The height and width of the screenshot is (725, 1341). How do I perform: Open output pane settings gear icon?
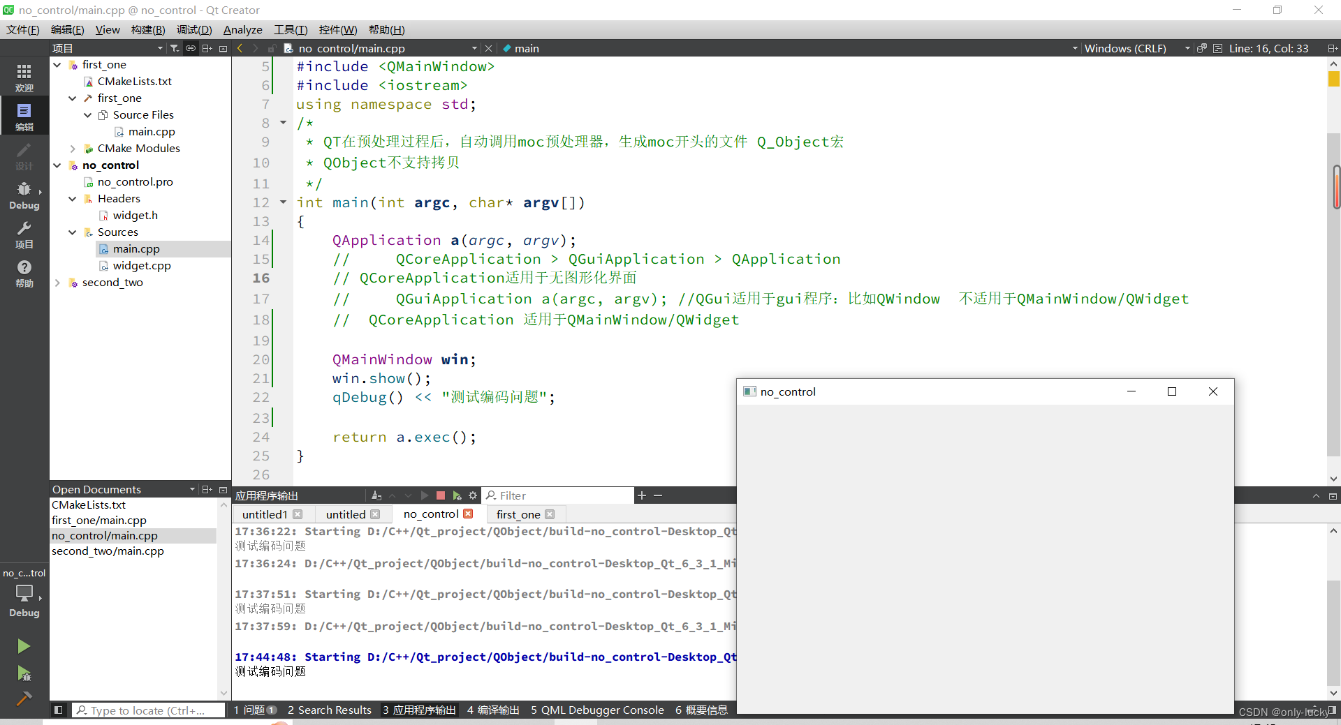pyautogui.click(x=473, y=495)
